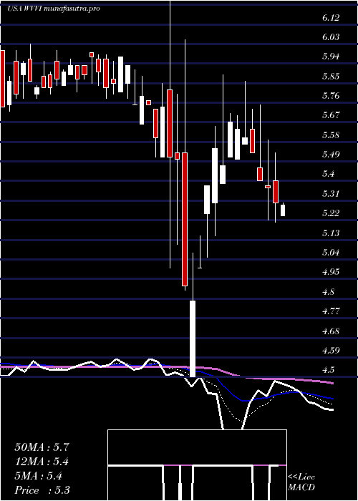Click the 4.5 price axis label
The image size is (358, 501).
(x=328, y=370)
